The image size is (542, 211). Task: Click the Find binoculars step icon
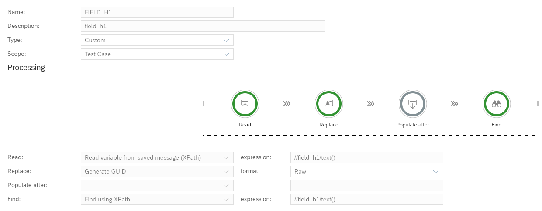[497, 104]
